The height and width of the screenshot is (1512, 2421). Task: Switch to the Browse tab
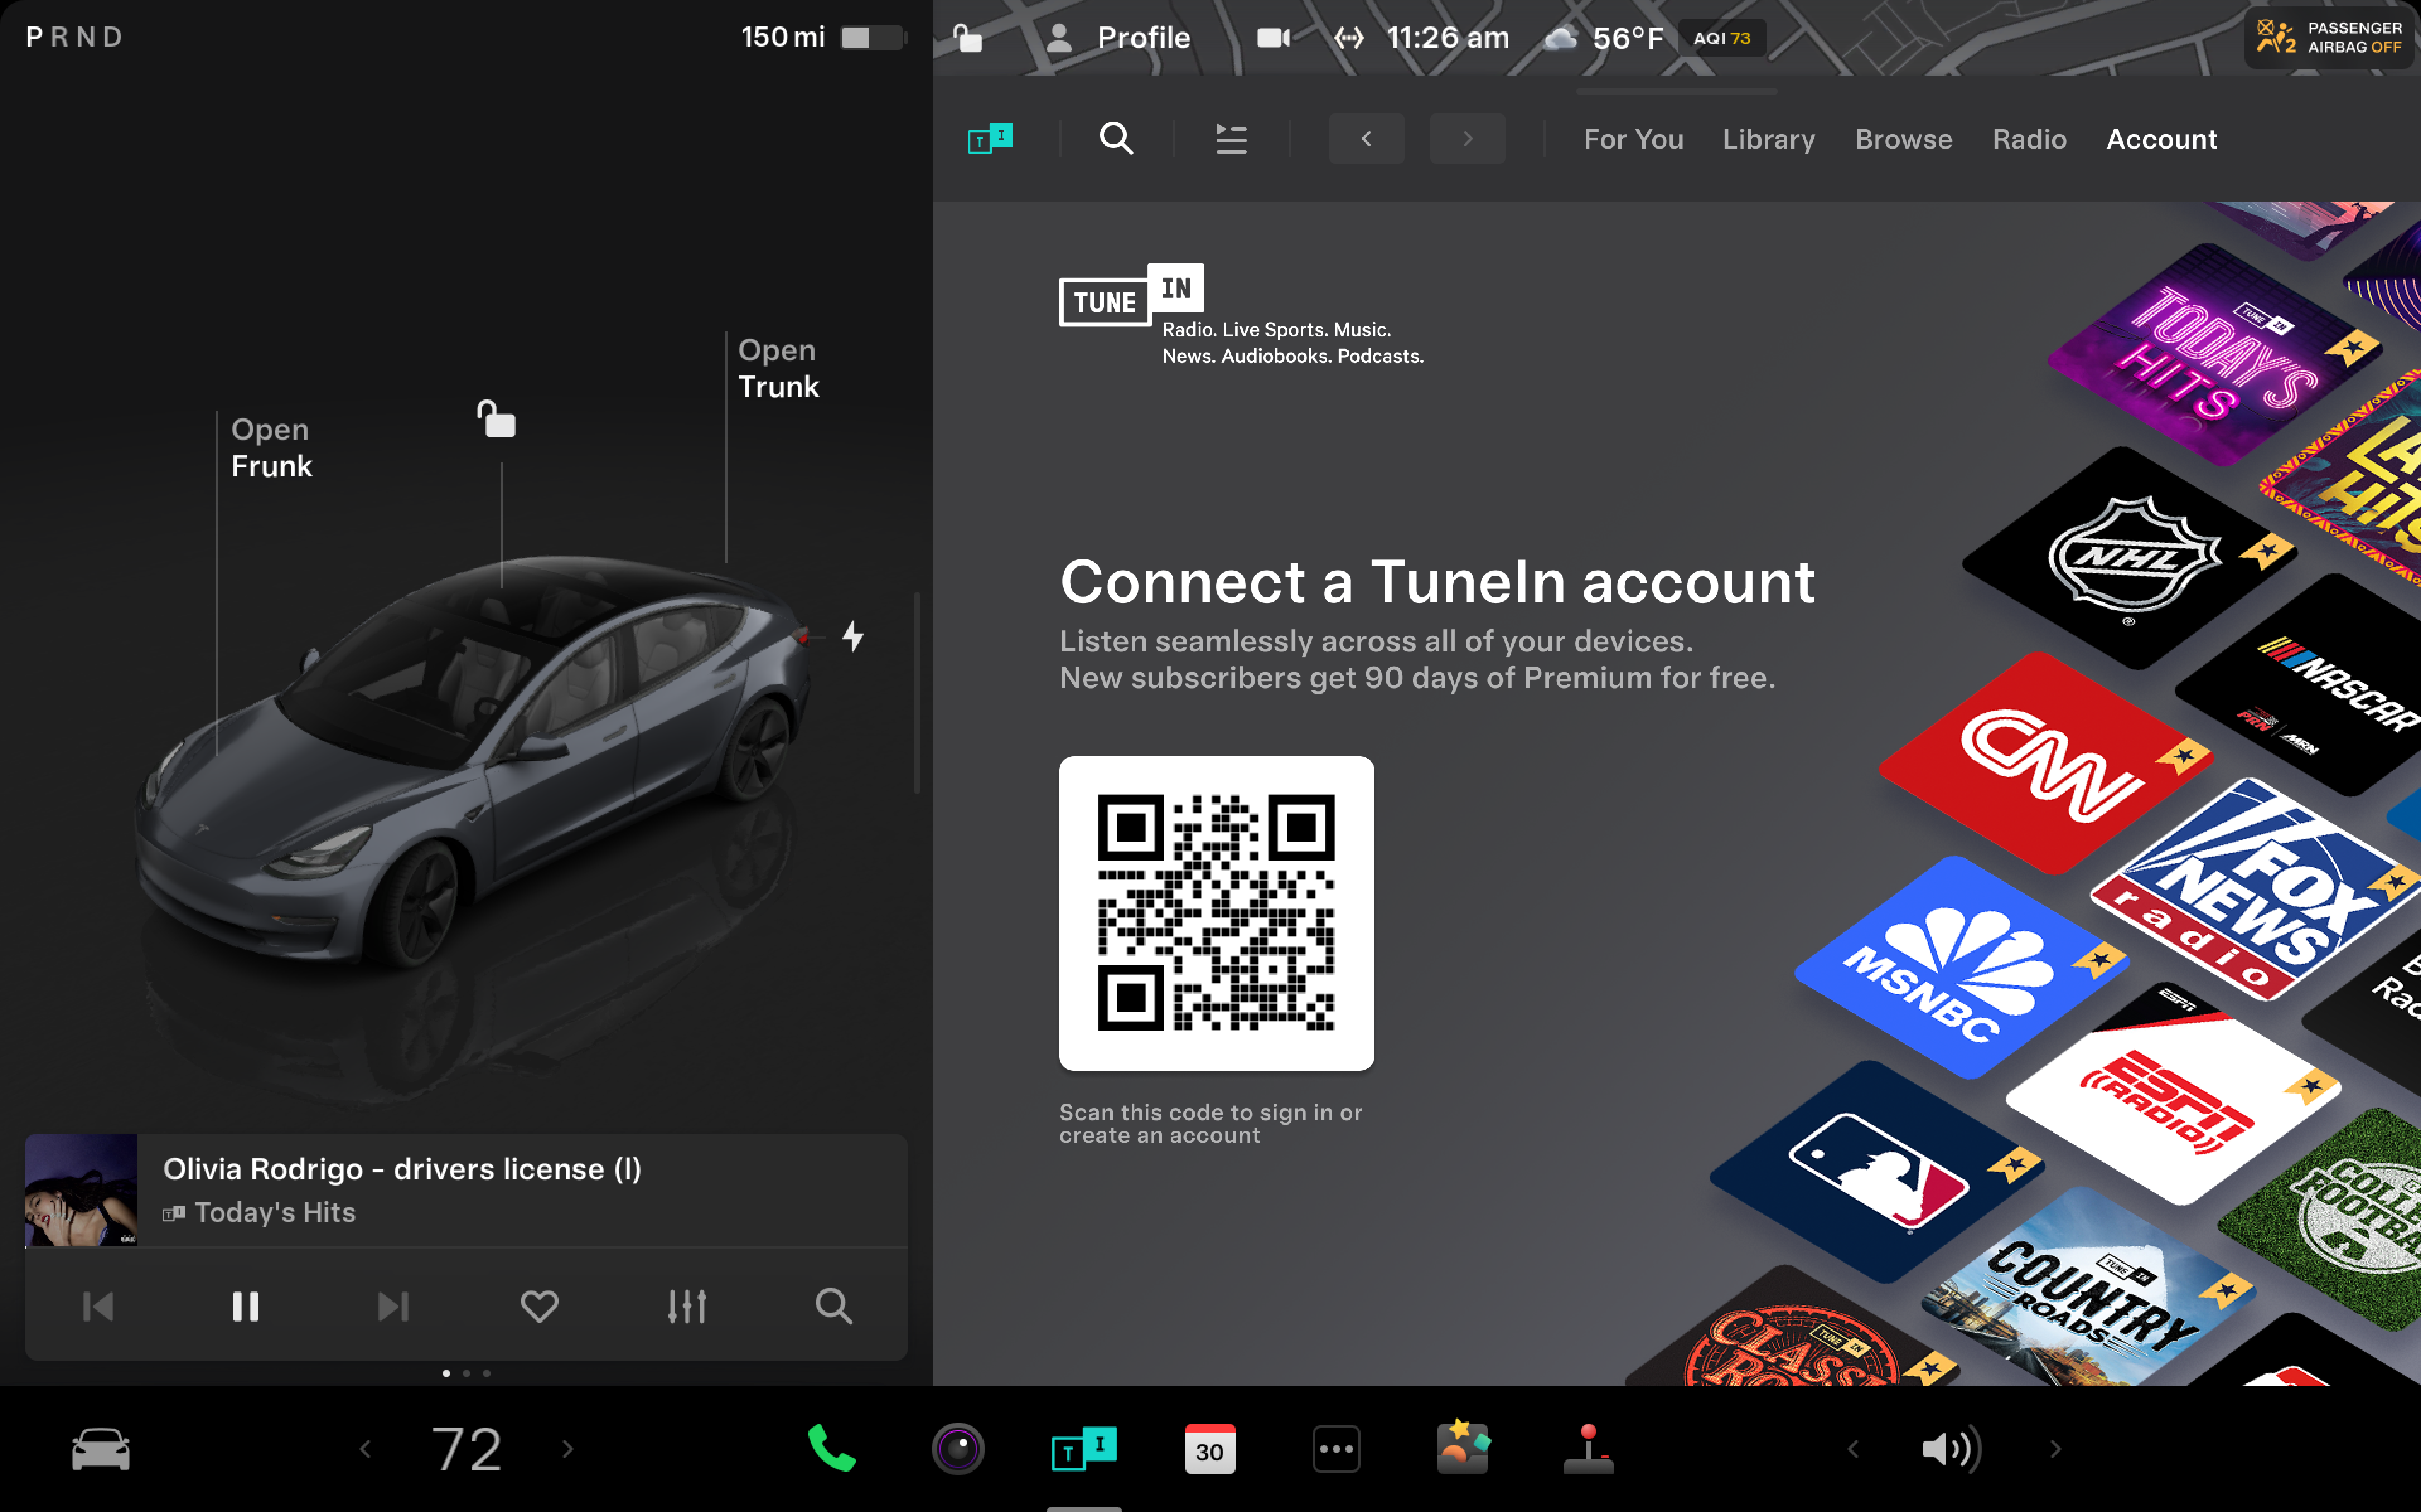1903,139
